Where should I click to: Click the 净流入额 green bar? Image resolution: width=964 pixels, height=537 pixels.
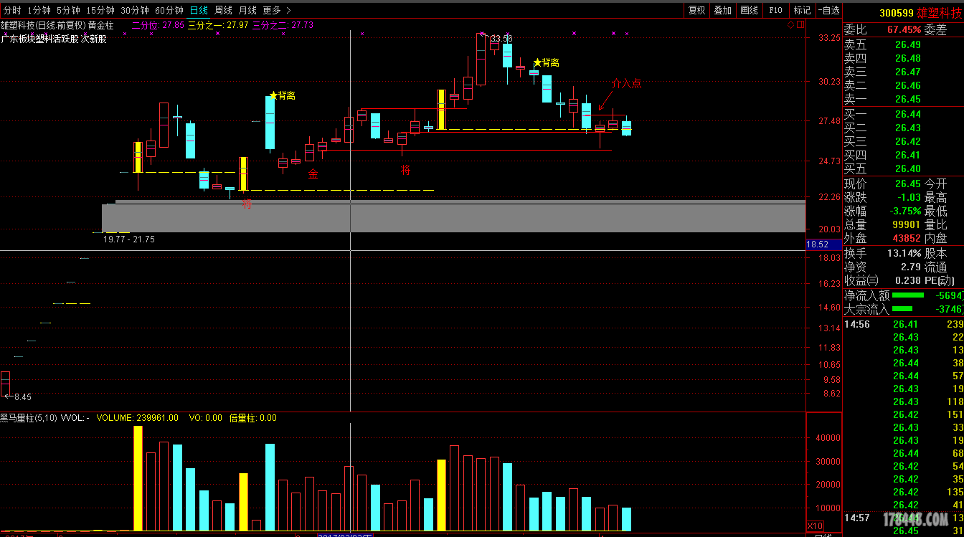click(x=907, y=295)
